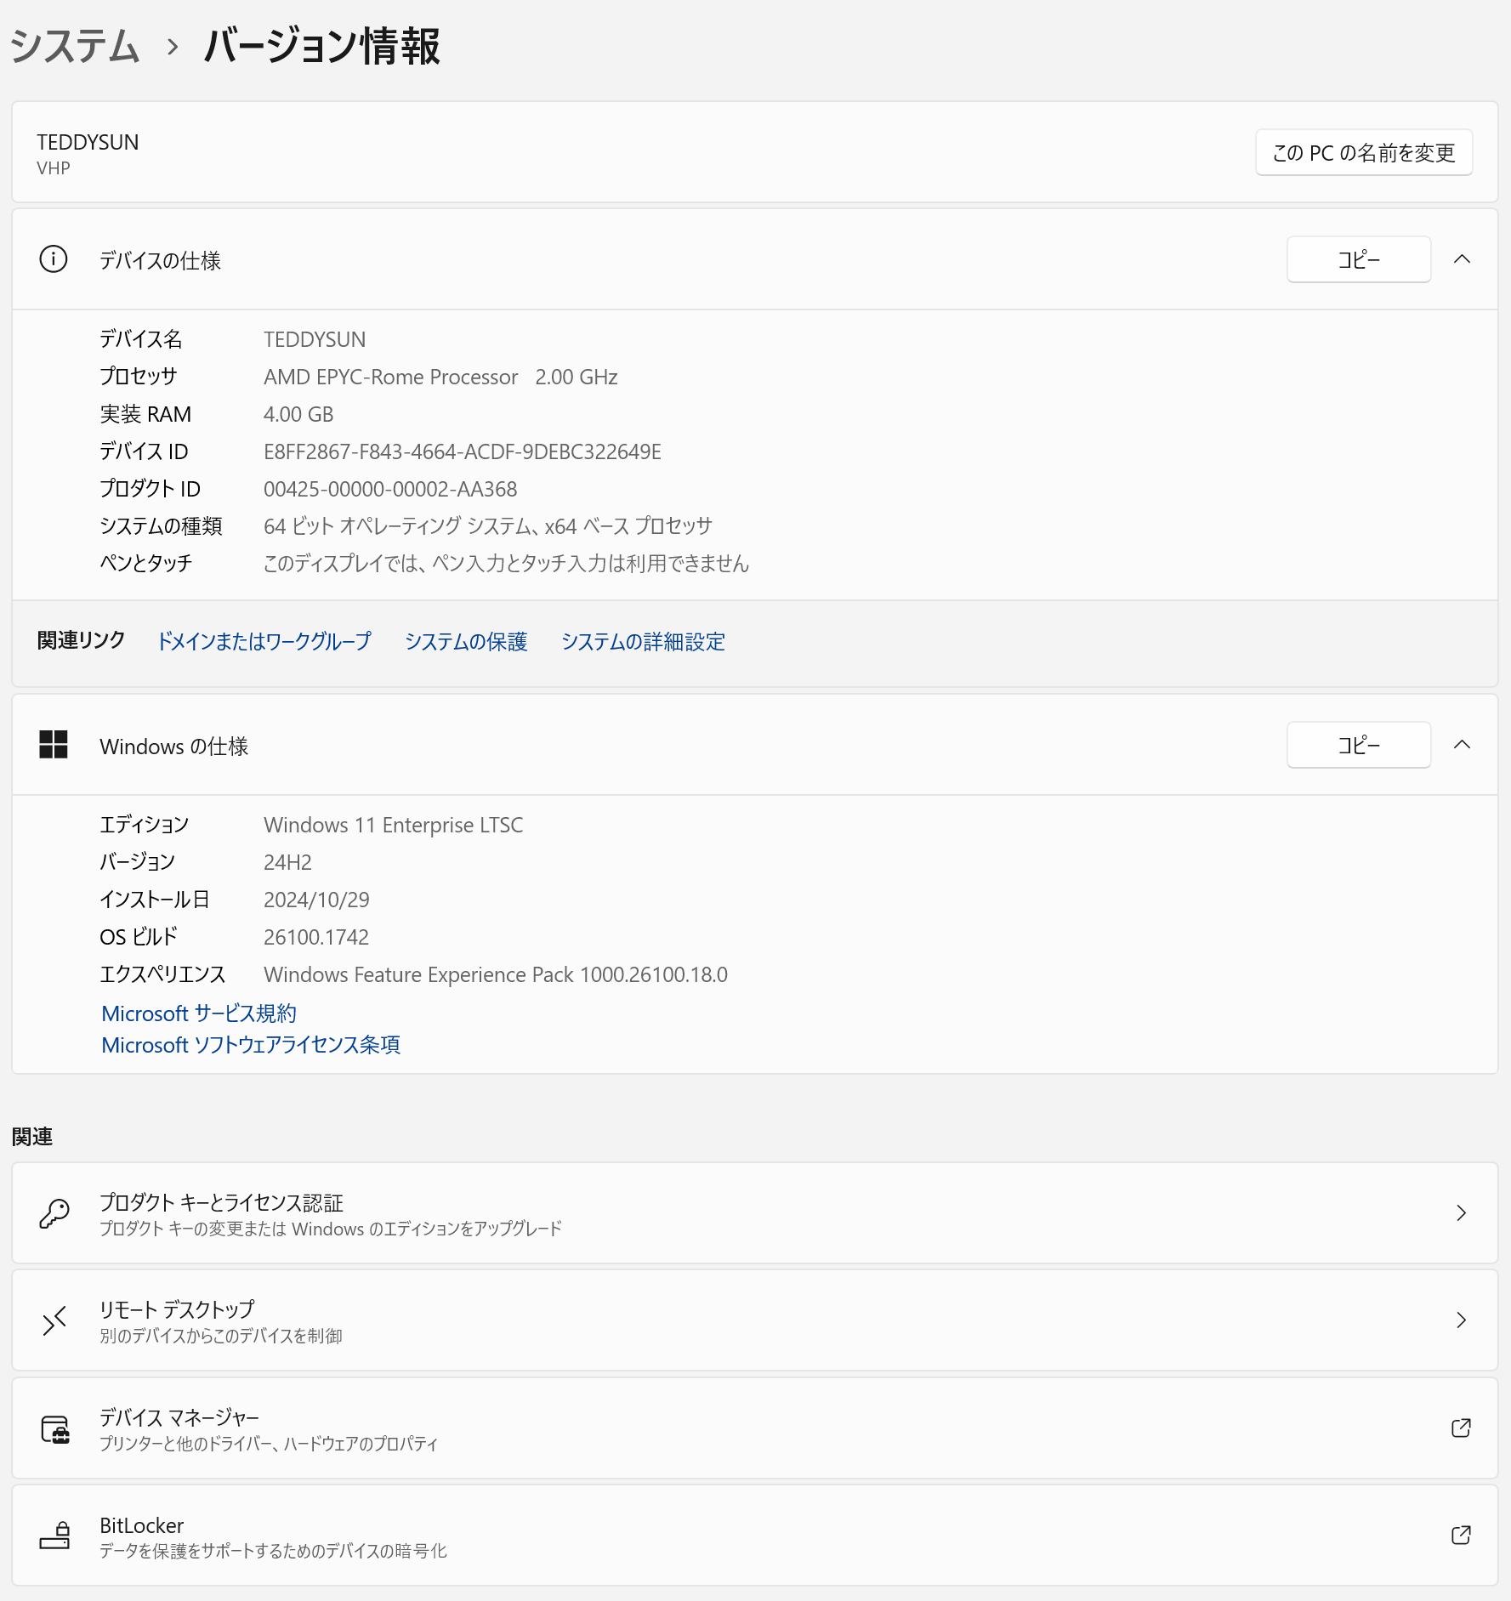Open システムの保護 link
The image size is (1511, 1601).
pos(466,641)
